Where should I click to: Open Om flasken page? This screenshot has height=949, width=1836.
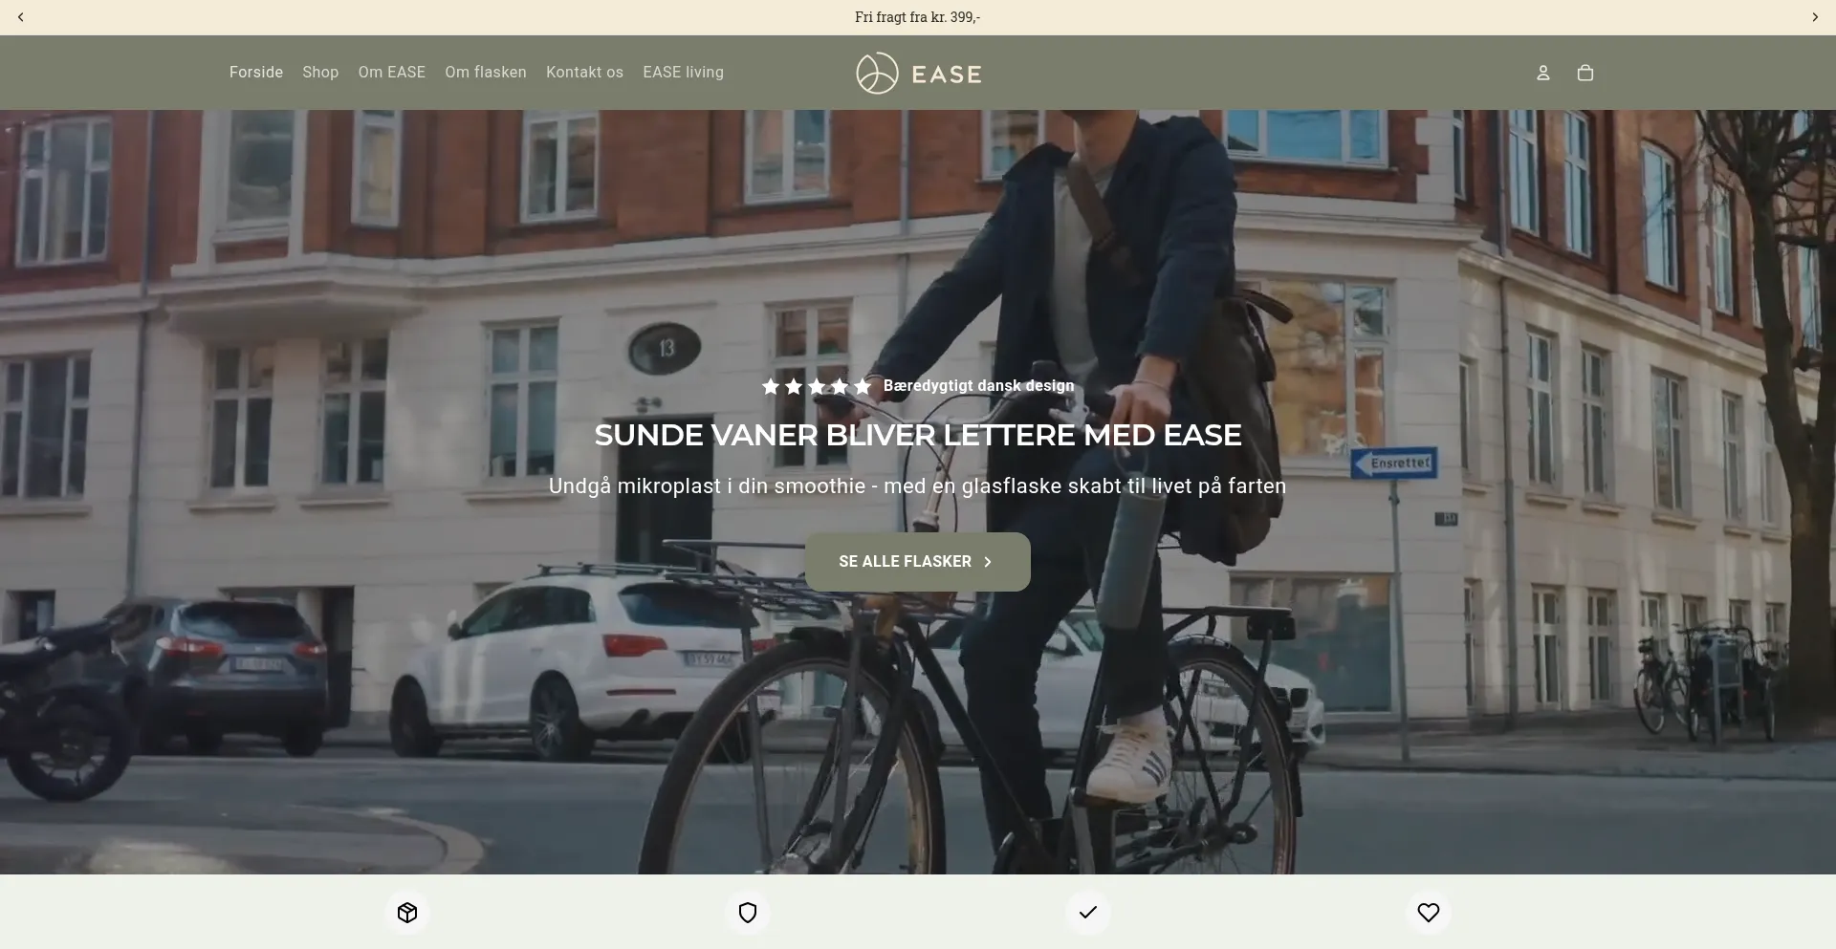486,73
